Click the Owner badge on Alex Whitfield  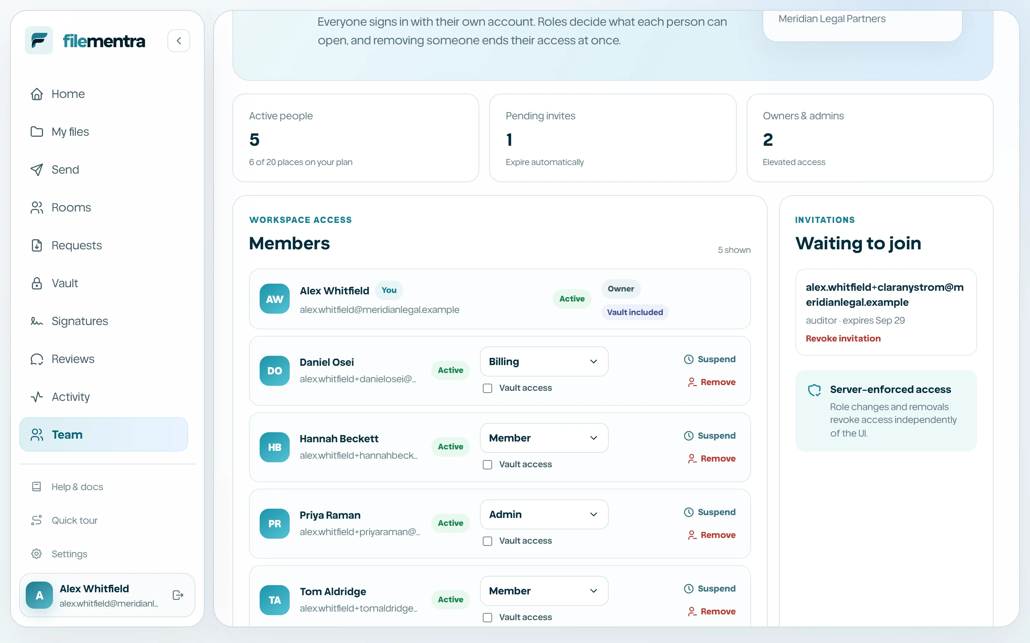pos(621,289)
